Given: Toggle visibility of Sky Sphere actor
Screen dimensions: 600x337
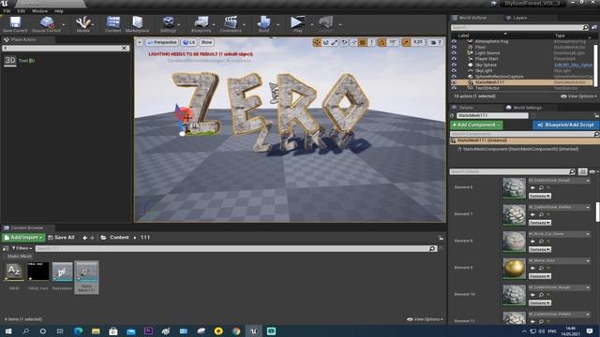Looking at the screenshot, I should pos(454,65).
